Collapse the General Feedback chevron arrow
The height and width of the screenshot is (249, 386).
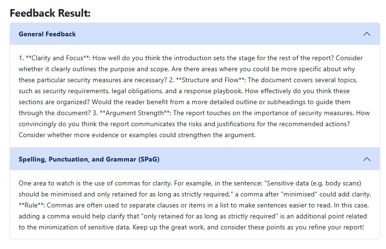point(367,34)
